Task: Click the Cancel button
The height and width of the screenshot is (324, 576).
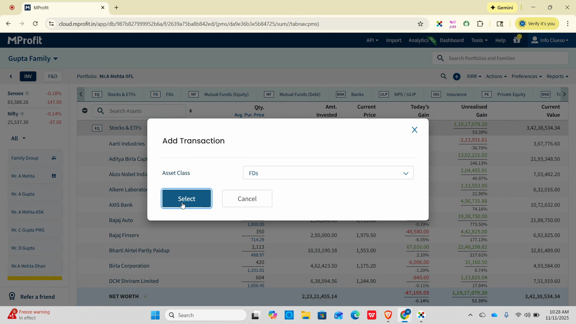Action: [x=247, y=199]
